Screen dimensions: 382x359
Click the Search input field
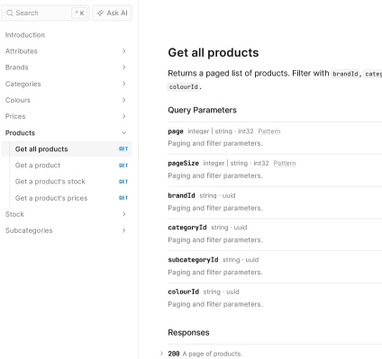[x=45, y=13]
